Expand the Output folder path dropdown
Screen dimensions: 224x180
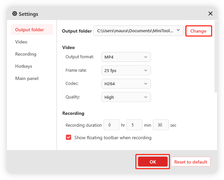tap(138, 31)
